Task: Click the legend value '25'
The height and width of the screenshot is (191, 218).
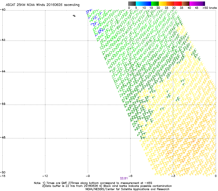Action: tap(166, 8)
